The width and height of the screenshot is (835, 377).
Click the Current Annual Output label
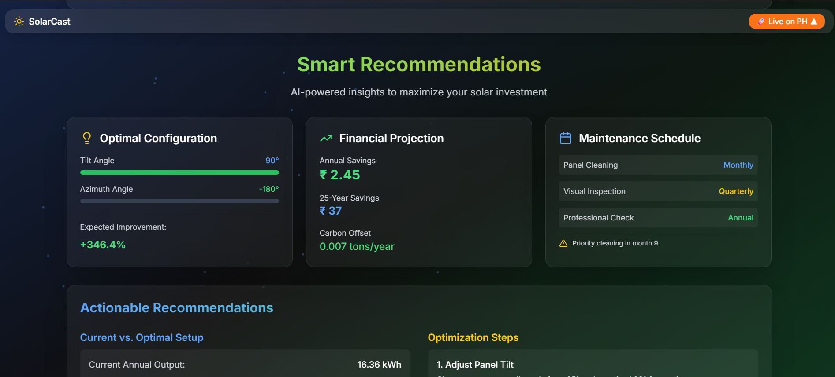[137, 365]
